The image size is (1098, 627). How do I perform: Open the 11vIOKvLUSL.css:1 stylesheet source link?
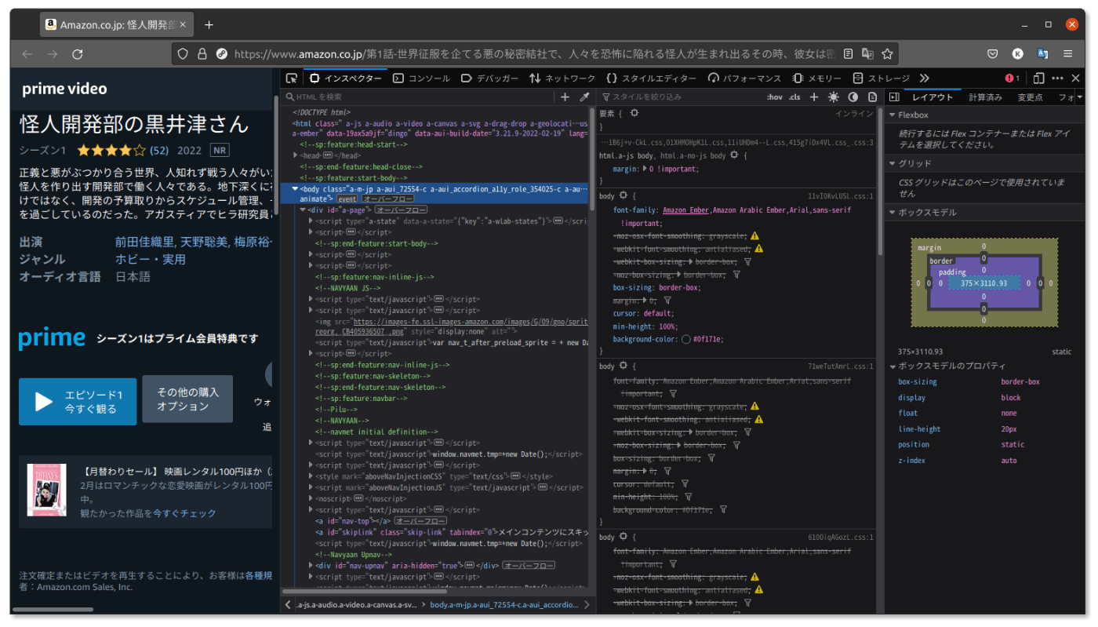pos(841,196)
